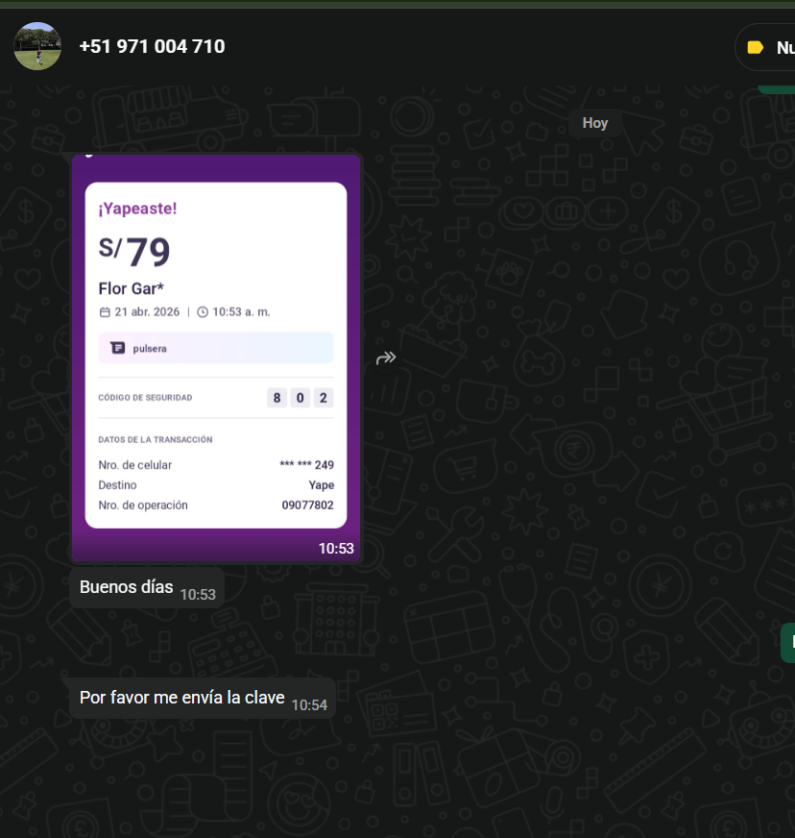Click the S/ 79 amount in receipt
Viewport: 795px width, 838px height.
pyautogui.click(x=134, y=251)
